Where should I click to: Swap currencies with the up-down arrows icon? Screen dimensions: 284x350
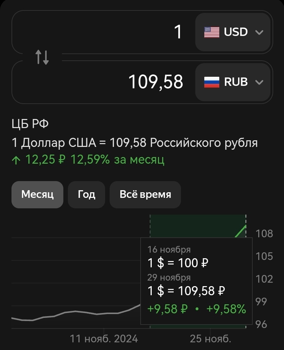click(42, 57)
